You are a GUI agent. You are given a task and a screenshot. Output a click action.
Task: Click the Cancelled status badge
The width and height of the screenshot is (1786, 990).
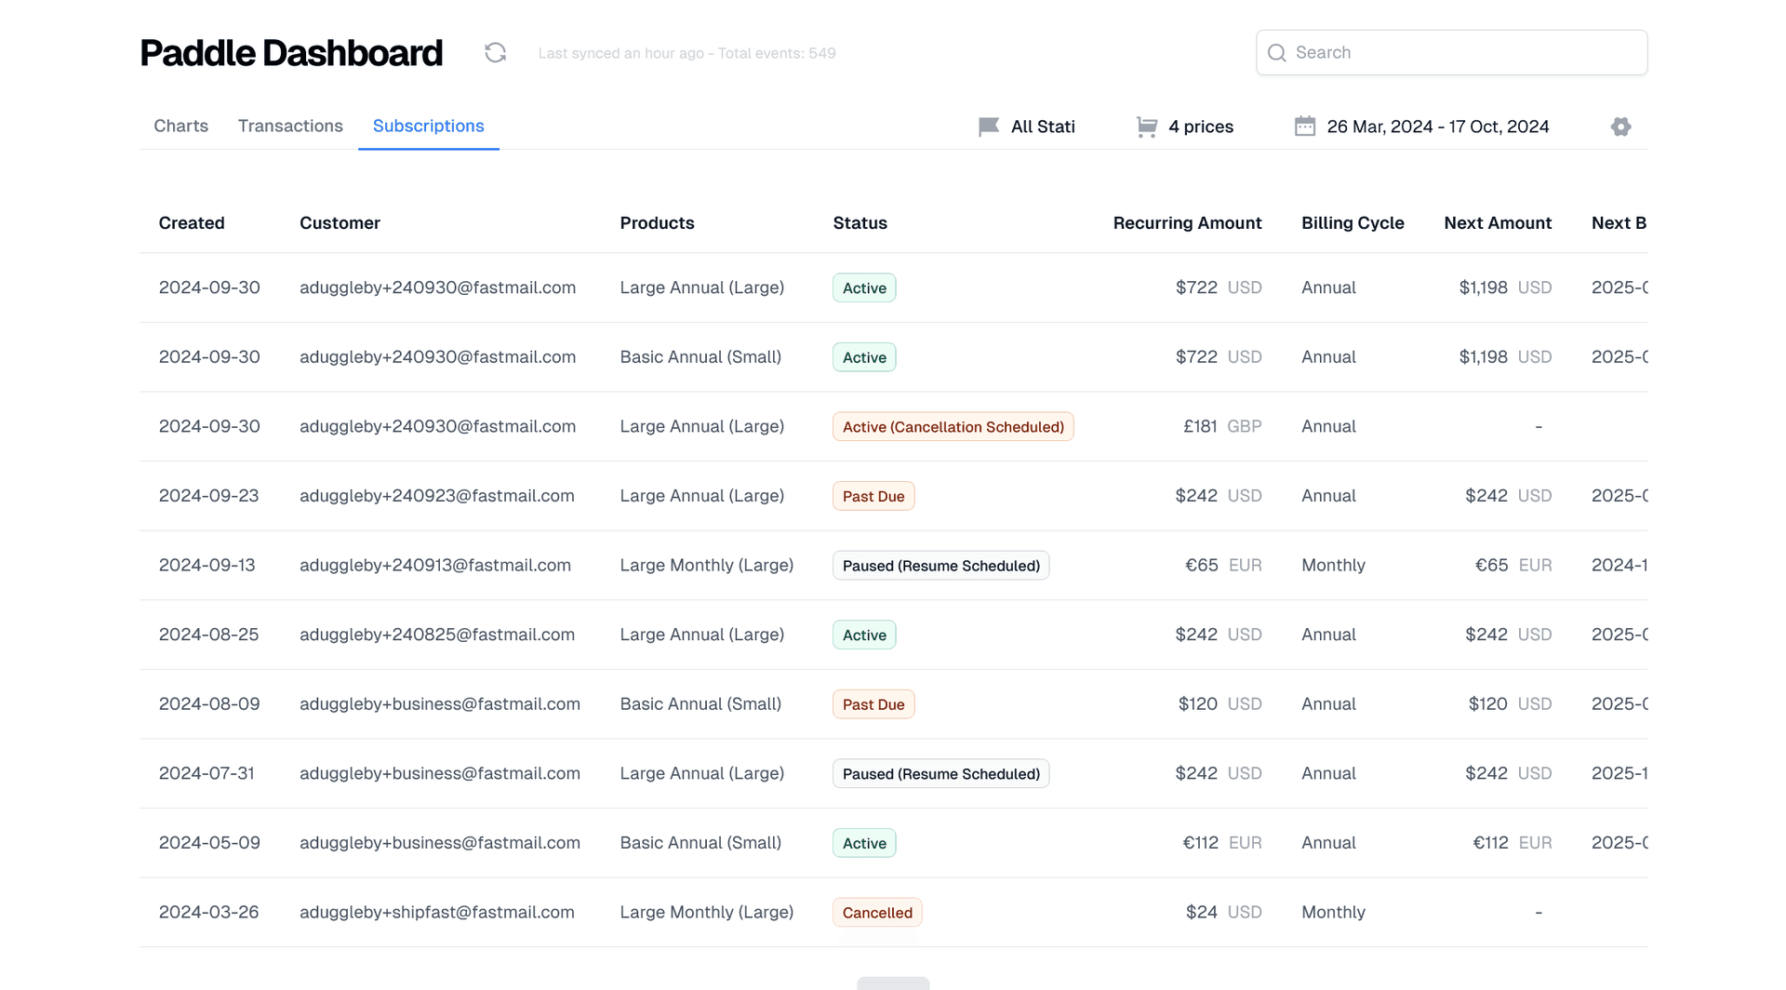click(x=876, y=913)
